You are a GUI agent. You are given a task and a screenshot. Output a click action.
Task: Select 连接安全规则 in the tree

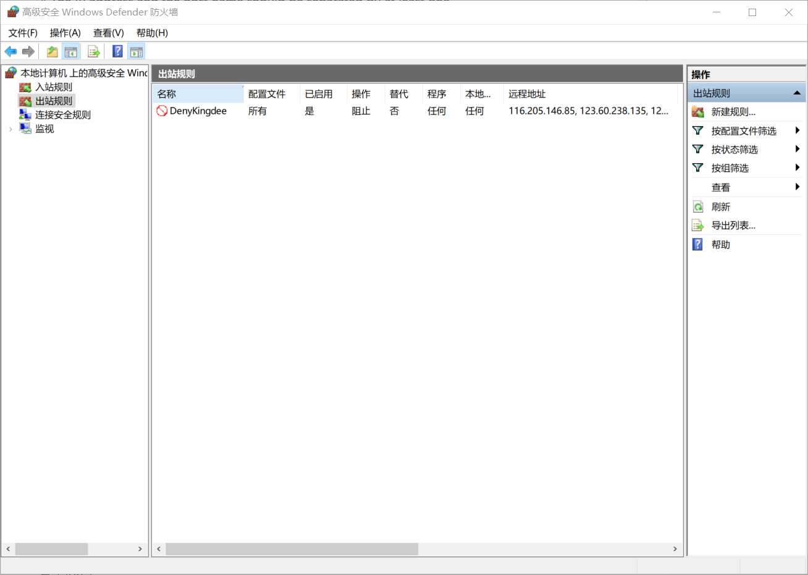tap(63, 114)
